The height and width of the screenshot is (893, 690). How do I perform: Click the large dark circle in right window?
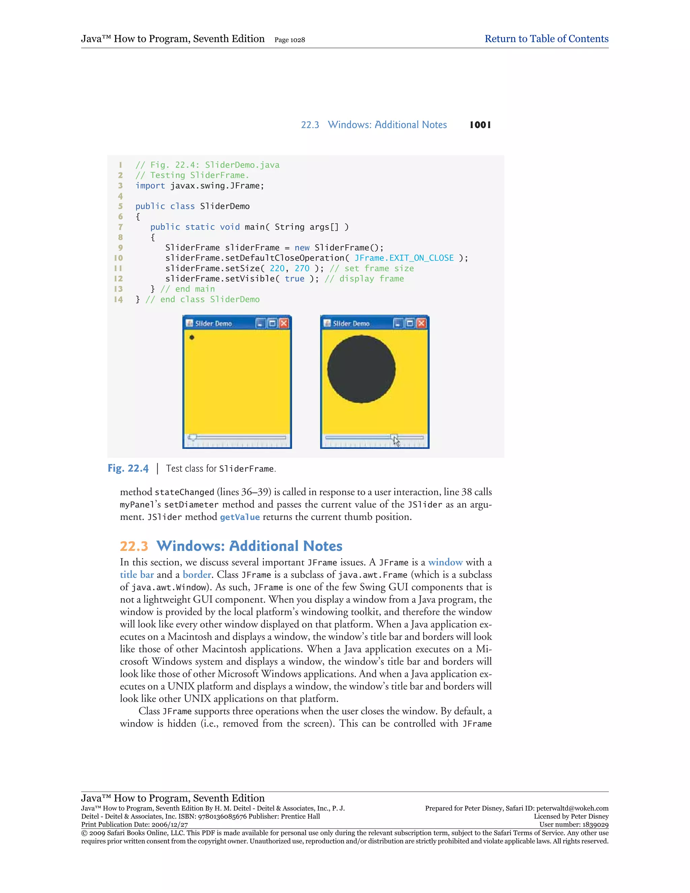coord(361,369)
